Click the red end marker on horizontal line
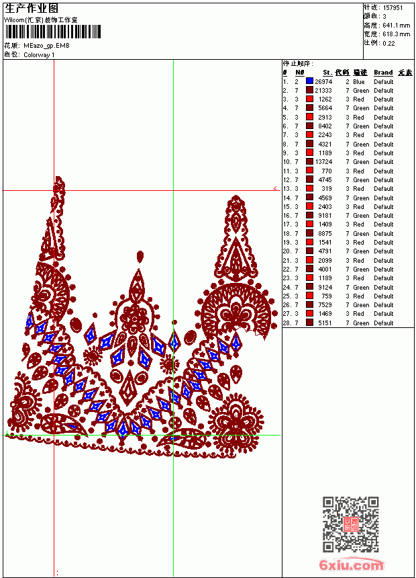416x578 pixels. click(x=275, y=188)
